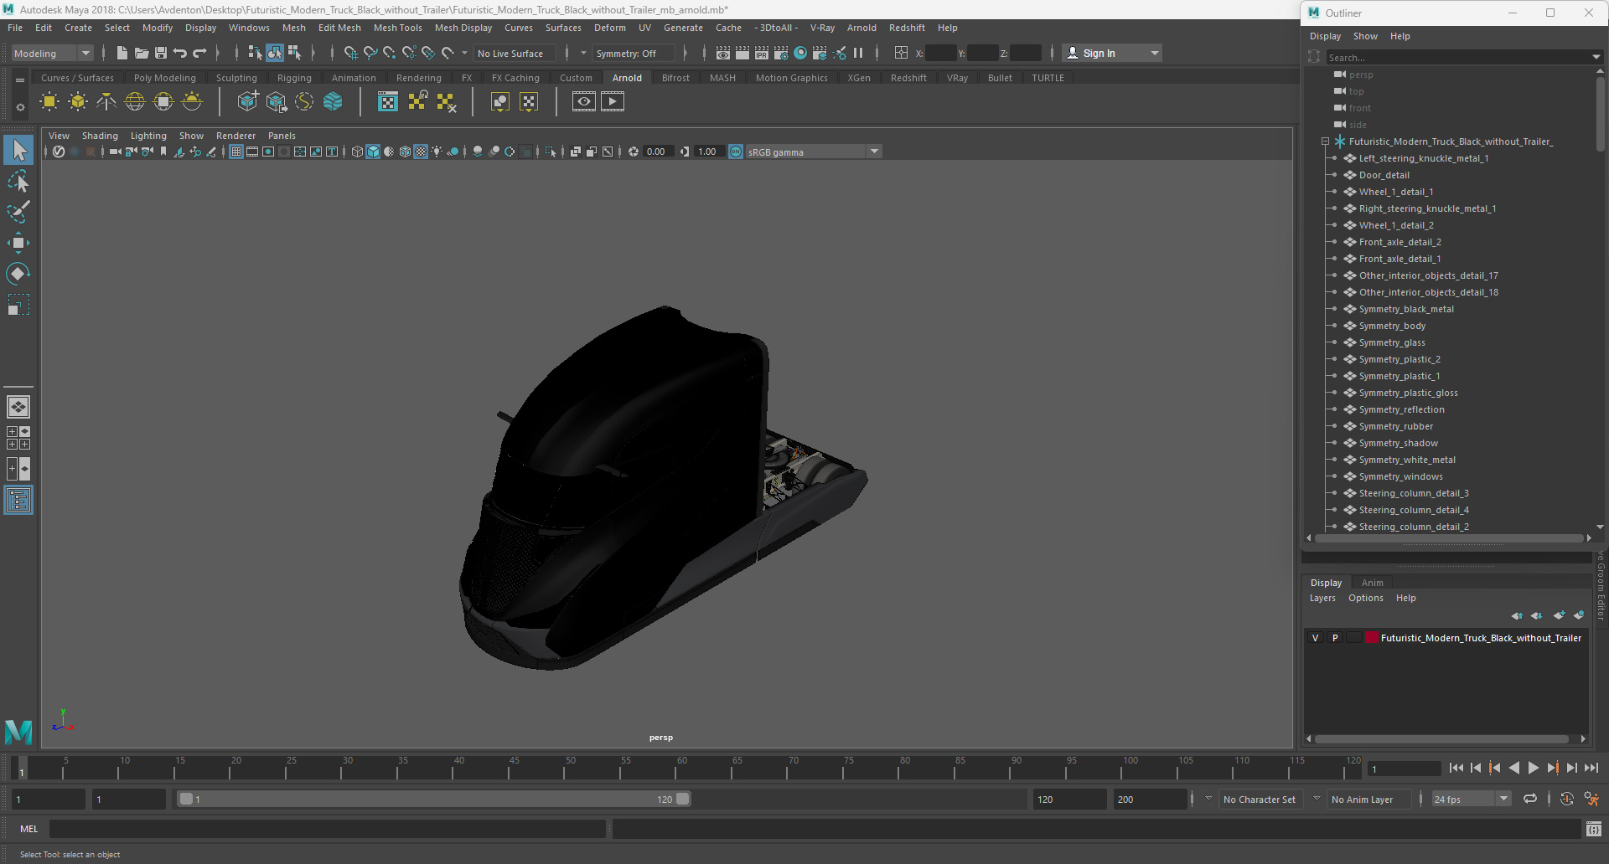This screenshot has width=1609, height=864.
Task: Activate the Move tool in toolbox
Action: click(18, 243)
